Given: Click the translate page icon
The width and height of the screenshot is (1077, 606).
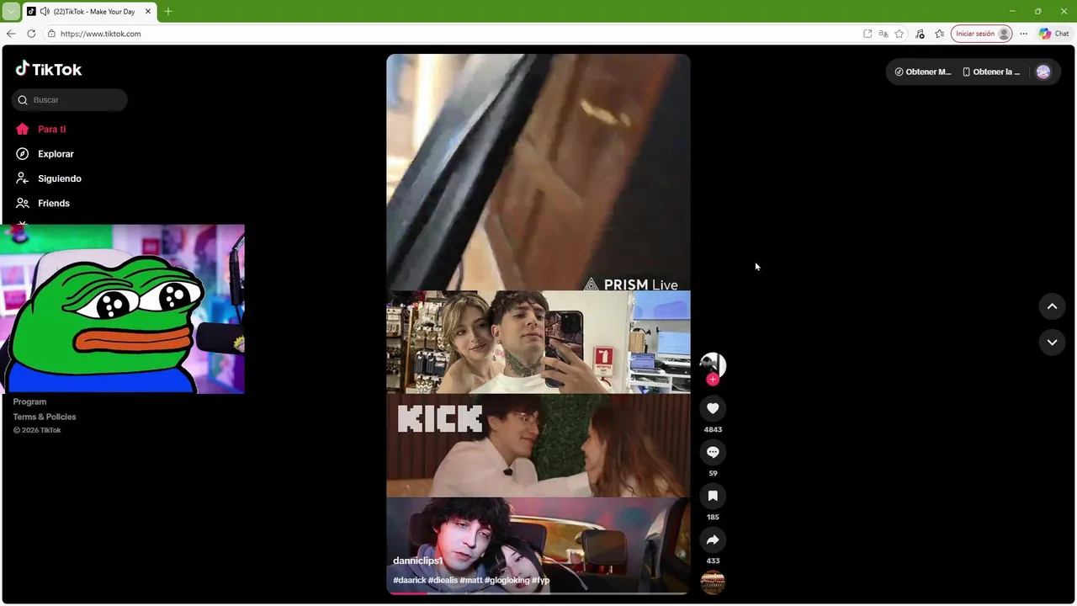Looking at the screenshot, I should [x=883, y=34].
